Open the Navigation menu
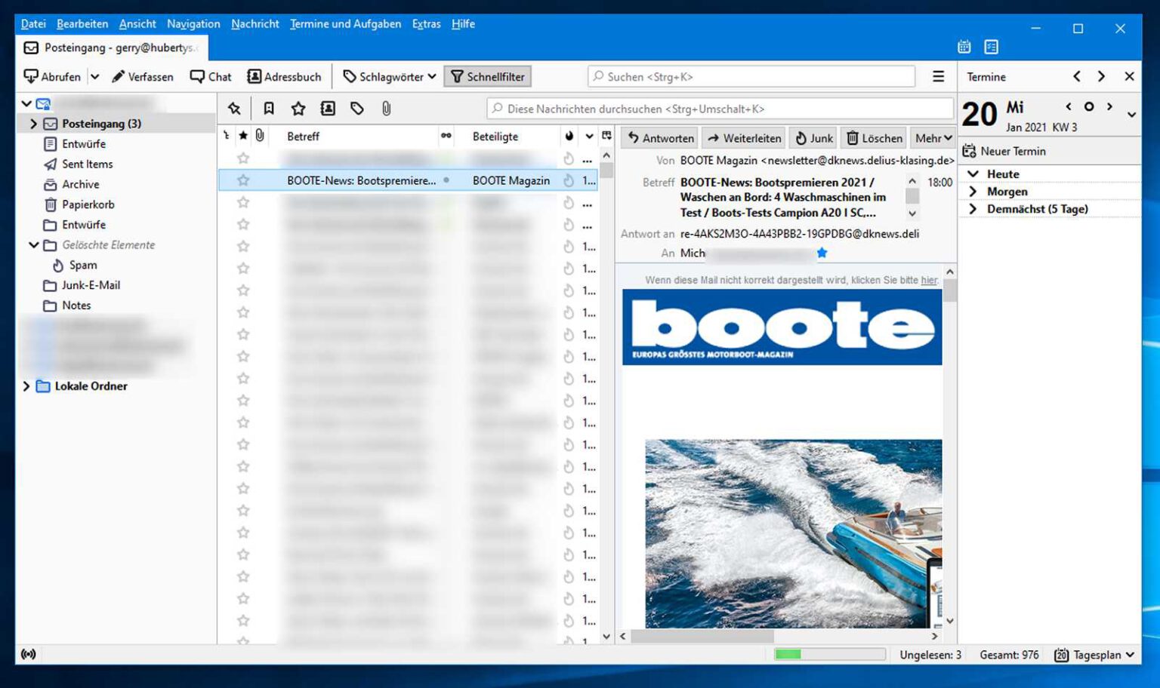This screenshot has height=688, width=1160. pos(193,23)
